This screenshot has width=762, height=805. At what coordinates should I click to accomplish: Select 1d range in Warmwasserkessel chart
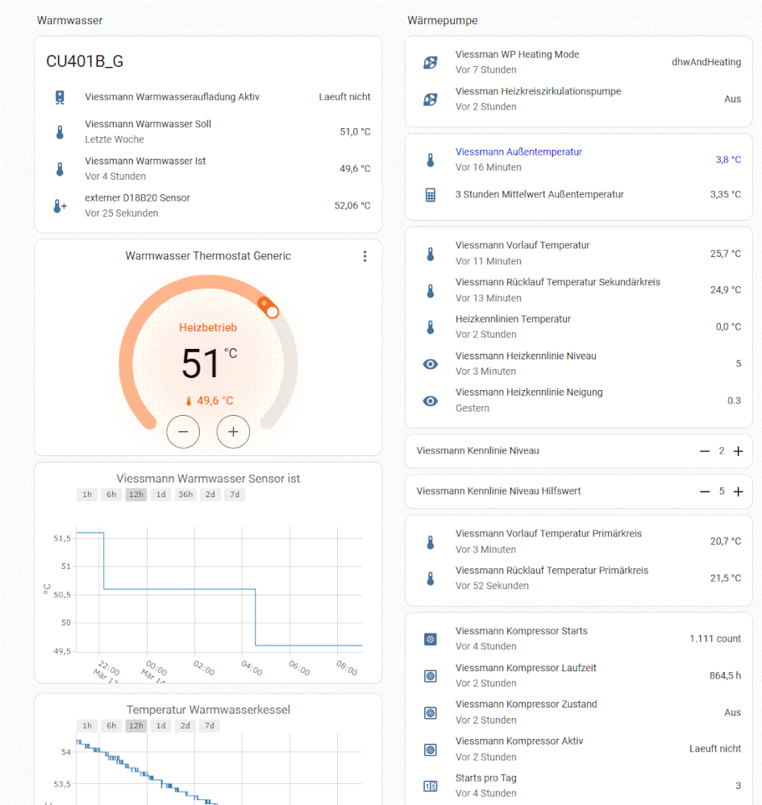pos(160,725)
